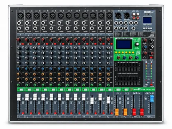Screen dimensions: 172x129
Task: Click the green effects processor display screen
Action: 124,44
